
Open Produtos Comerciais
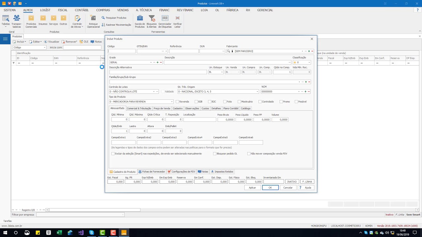(31, 21)
